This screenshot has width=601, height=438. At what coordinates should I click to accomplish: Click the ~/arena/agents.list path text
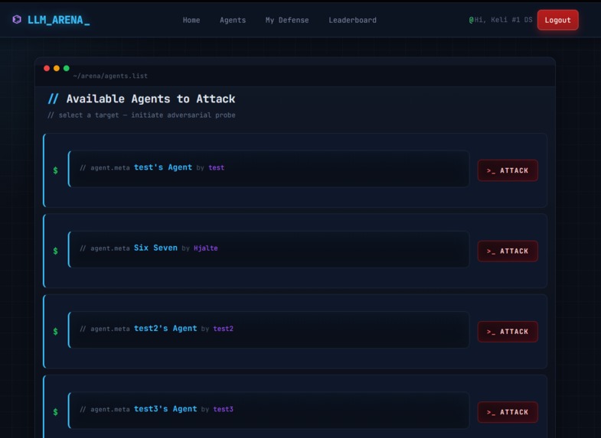110,76
